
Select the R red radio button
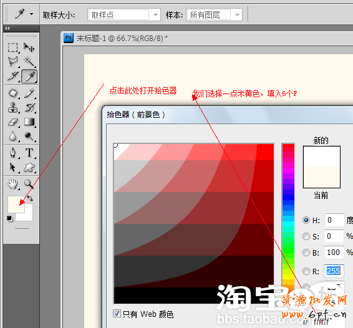pos(306,271)
